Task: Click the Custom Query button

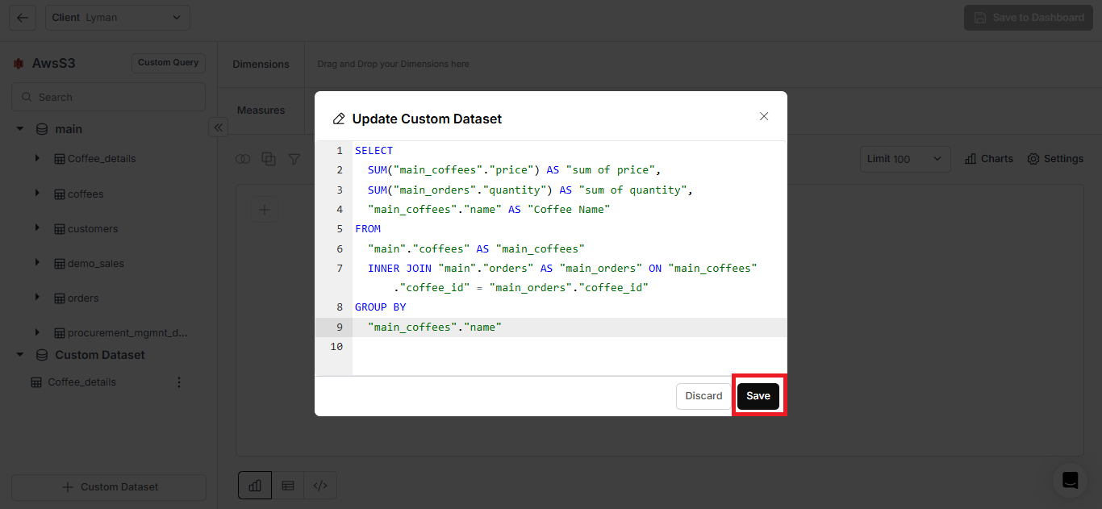Action: 169,63
